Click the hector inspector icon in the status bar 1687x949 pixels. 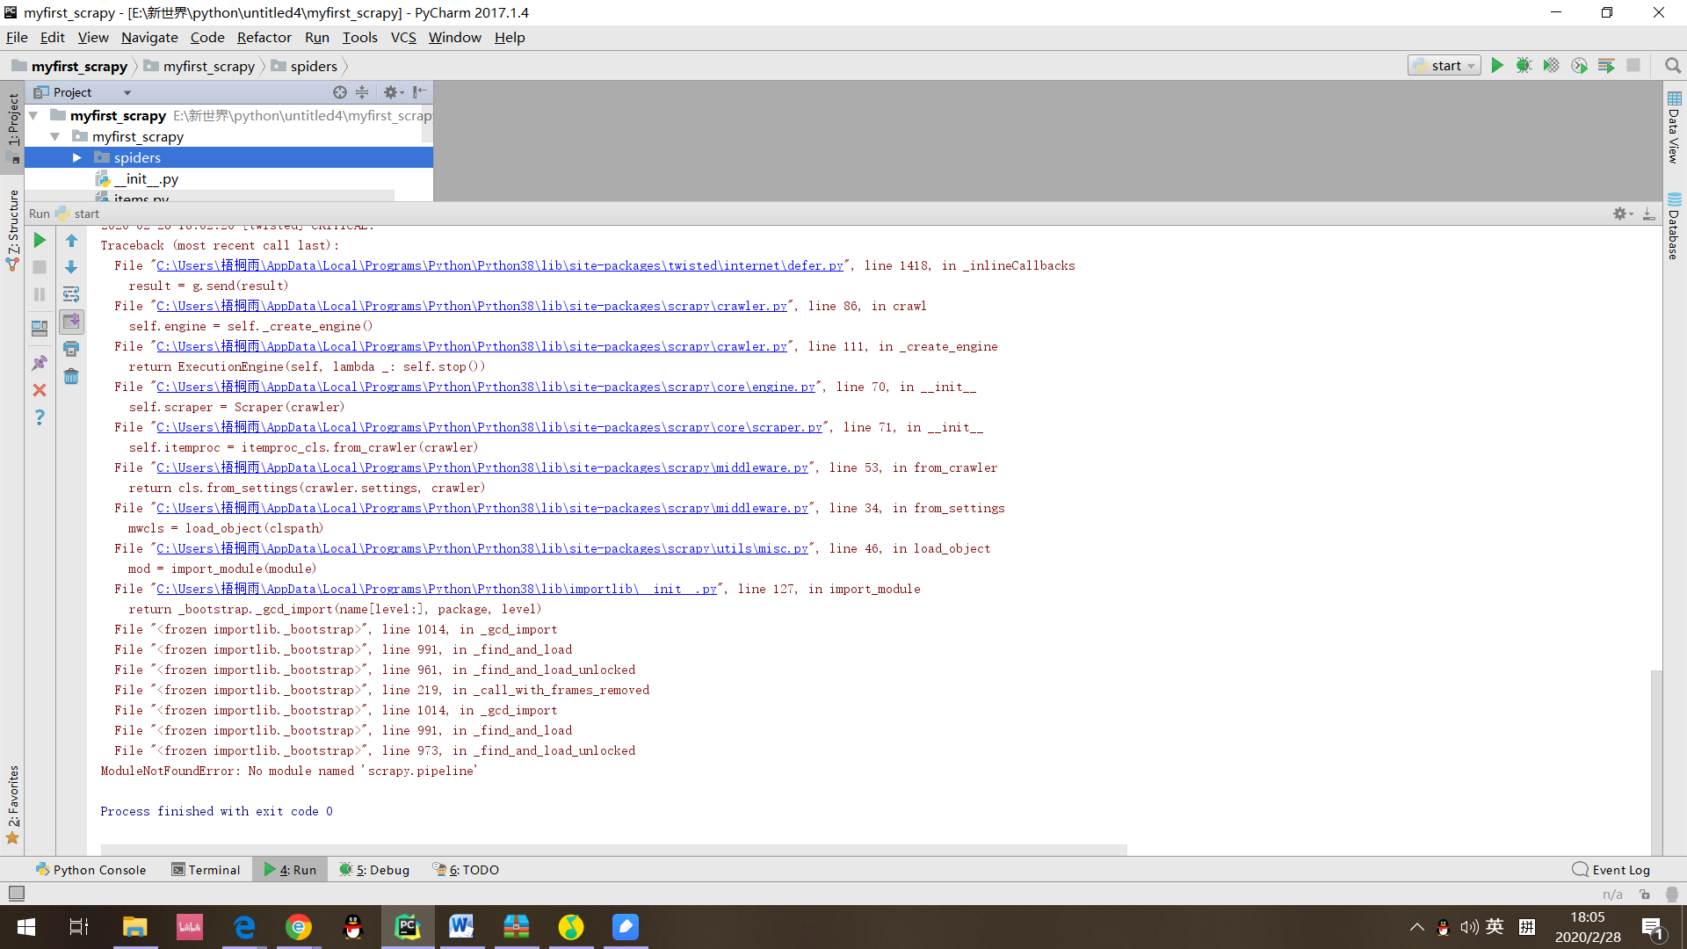tap(1672, 894)
